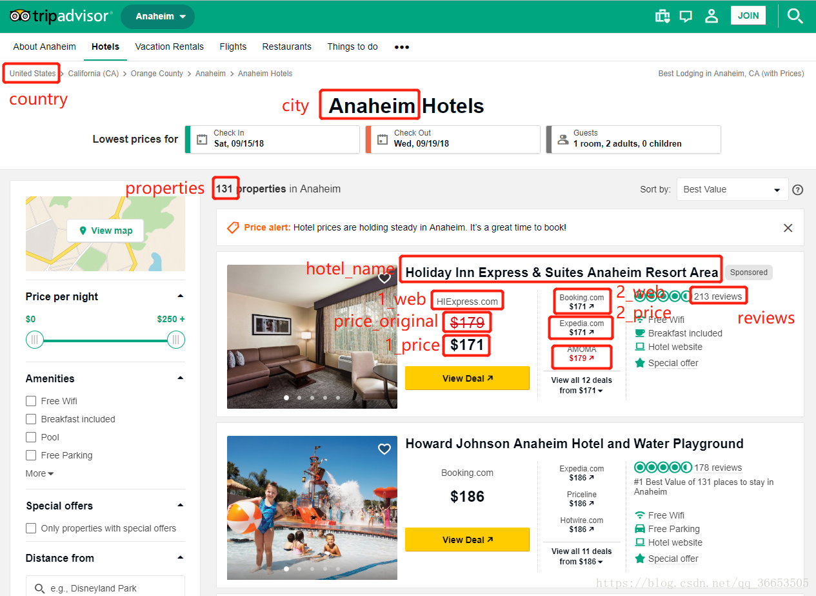Open the search magnifier in header
The height and width of the screenshot is (596, 816).
click(x=795, y=16)
